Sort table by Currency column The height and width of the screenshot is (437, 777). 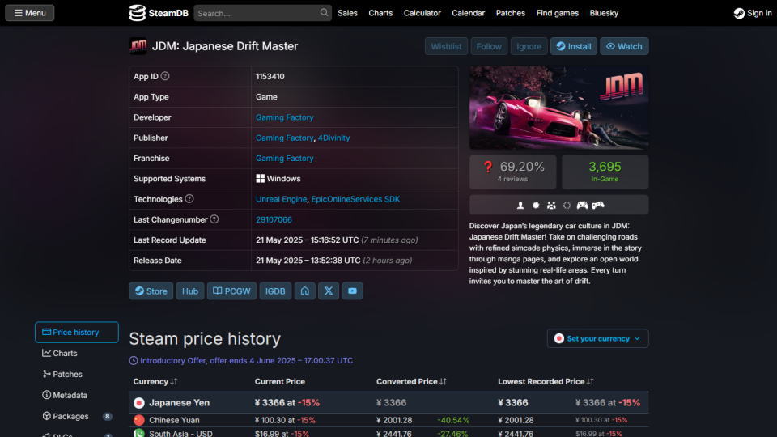click(155, 381)
